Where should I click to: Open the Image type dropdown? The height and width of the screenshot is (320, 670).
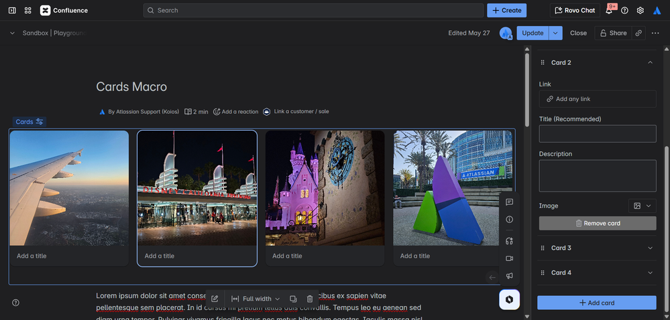pyautogui.click(x=642, y=206)
